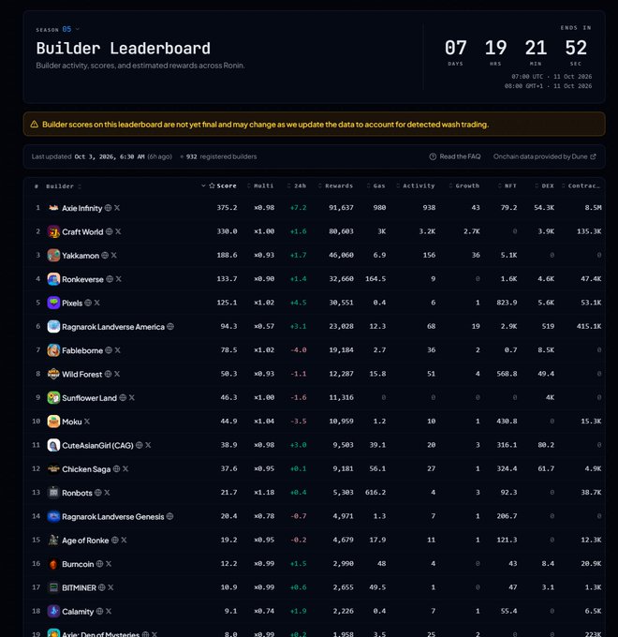Image resolution: width=618 pixels, height=637 pixels.
Task: Open Ronbots website globe icon
Action: coord(98,493)
